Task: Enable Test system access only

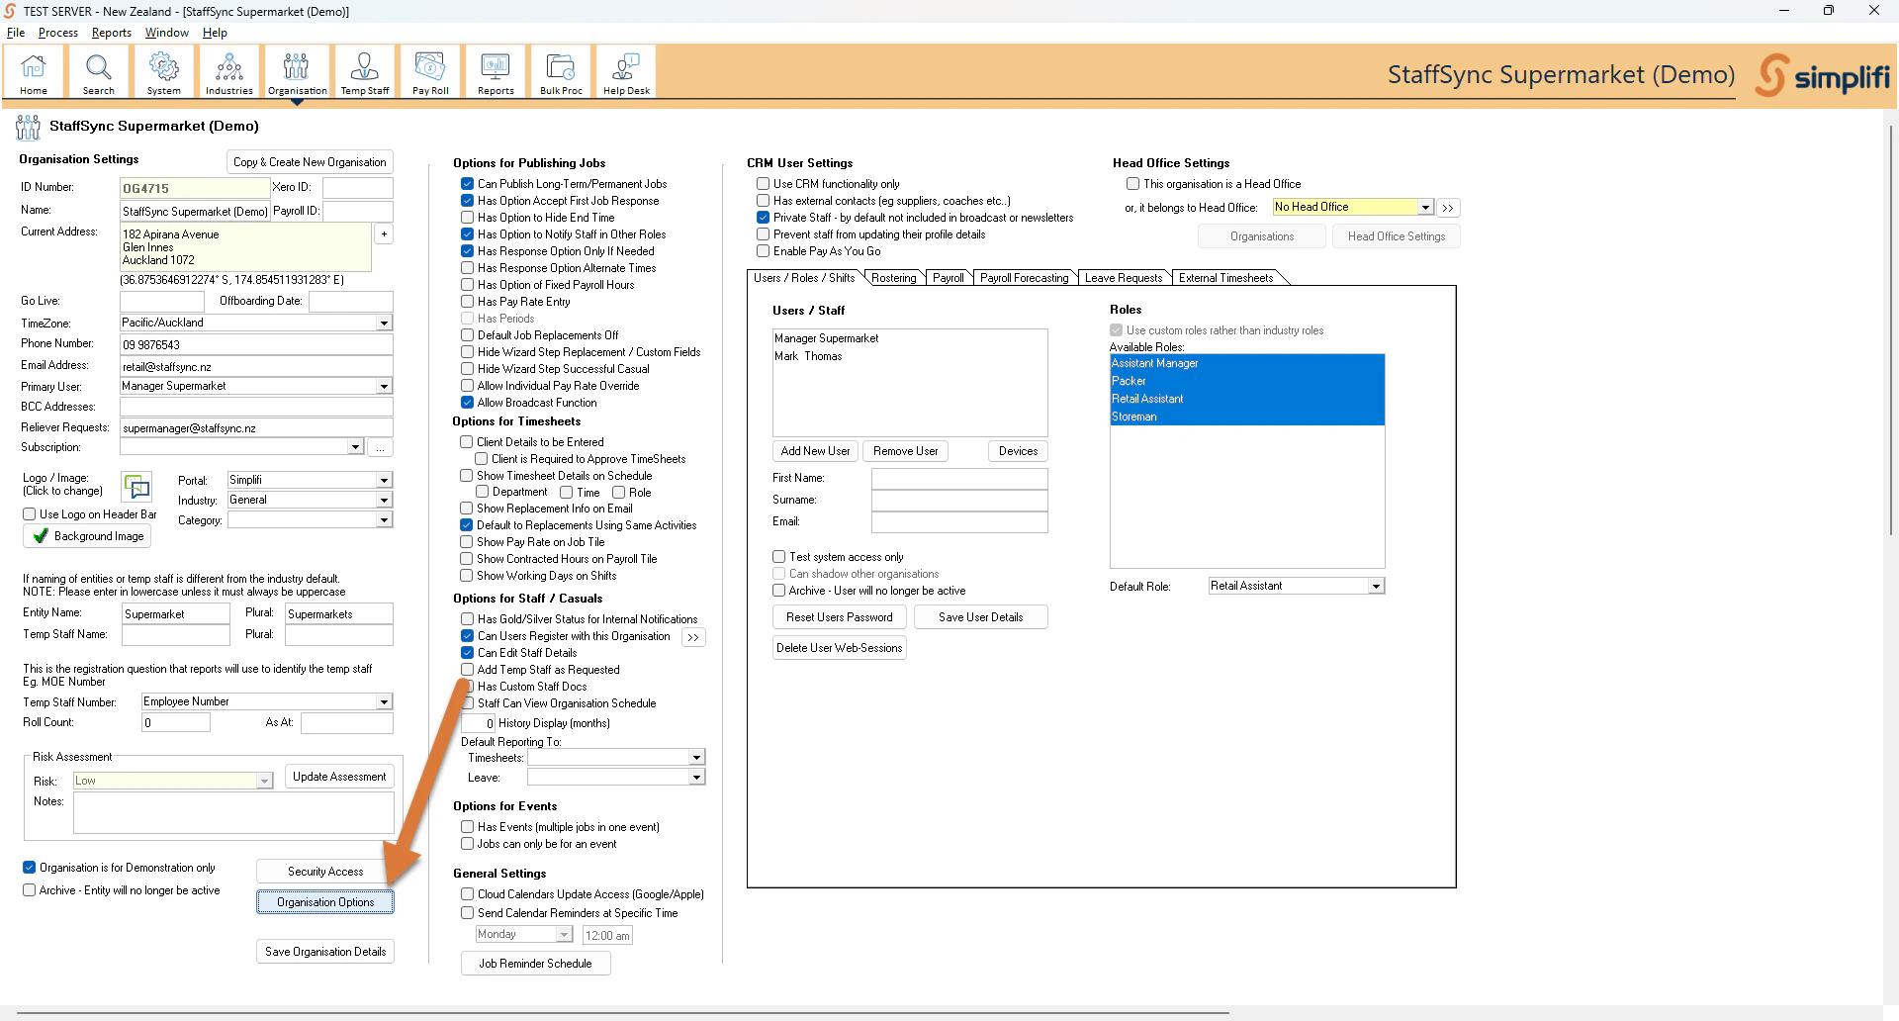Action: pyautogui.click(x=778, y=557)
